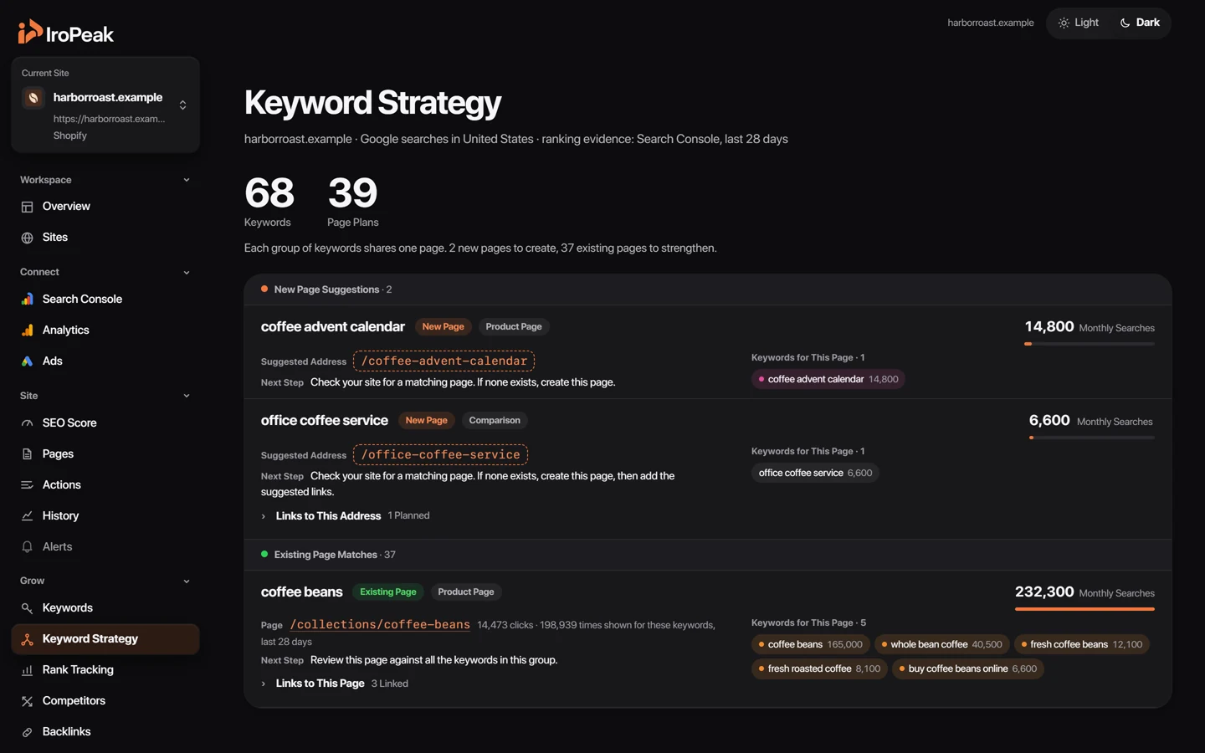
Task: Expand Links to This Address
Action: point(345,516)
